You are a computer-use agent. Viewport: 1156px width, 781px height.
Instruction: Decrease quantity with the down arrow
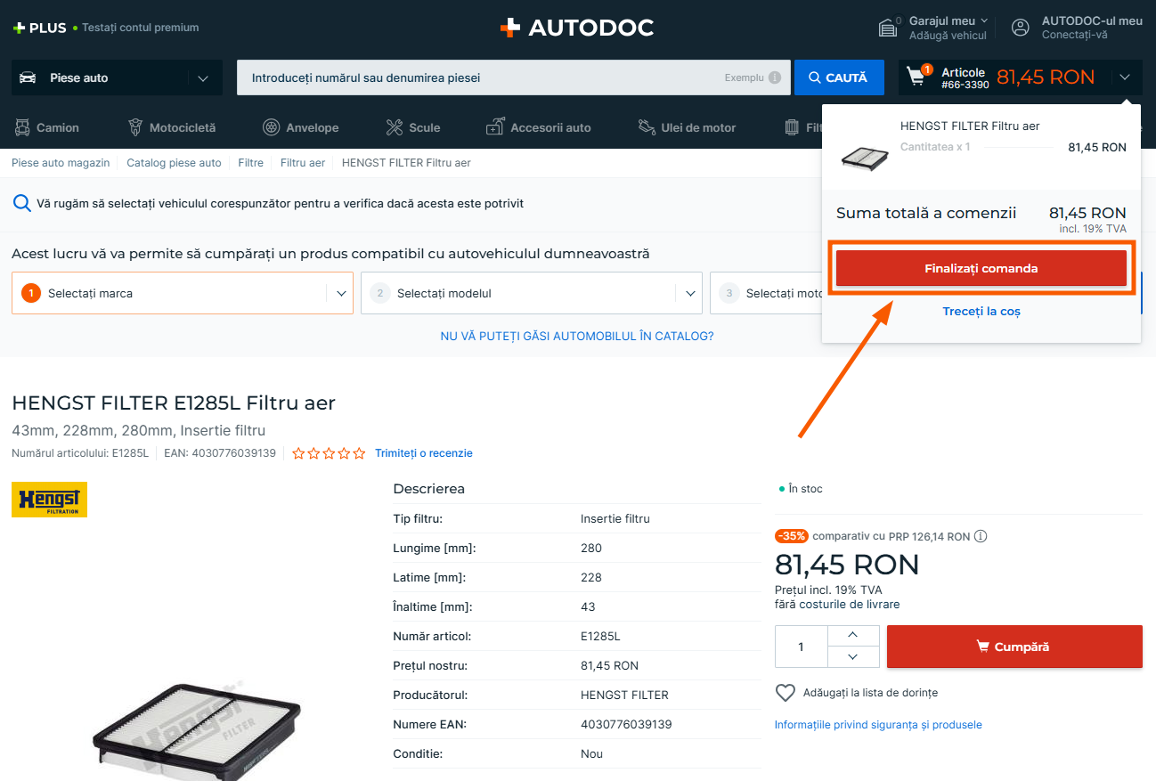852,657
